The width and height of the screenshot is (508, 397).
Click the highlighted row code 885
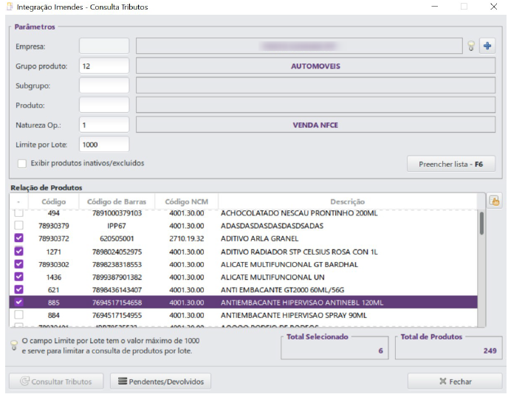54,303
